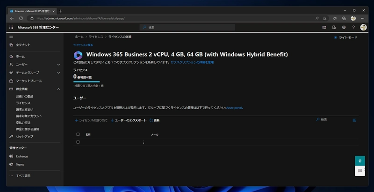Open more actions dots on user row

click(x=144, y=142)
